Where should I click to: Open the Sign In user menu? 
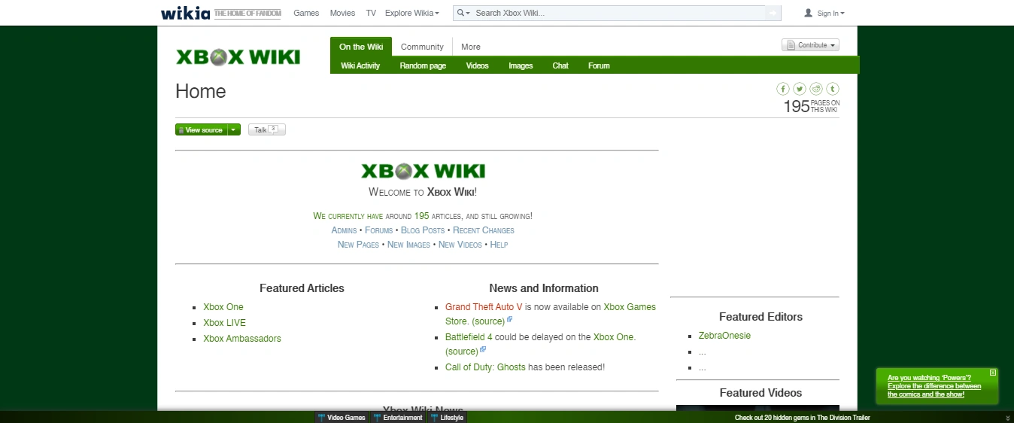tap(824, 13)
